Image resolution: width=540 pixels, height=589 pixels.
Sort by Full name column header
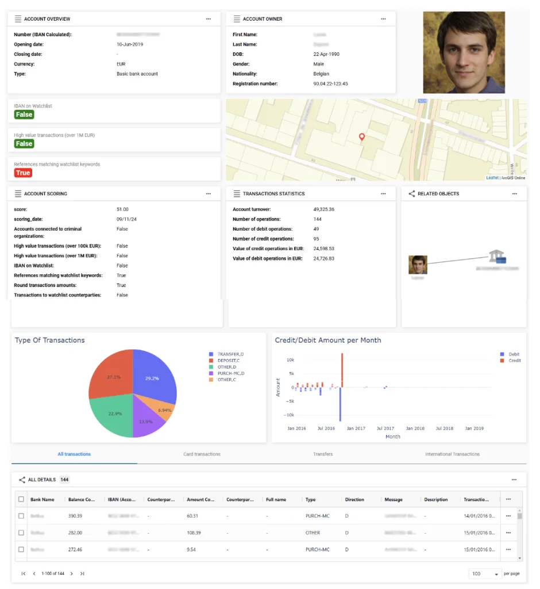(x=276, y=500)
